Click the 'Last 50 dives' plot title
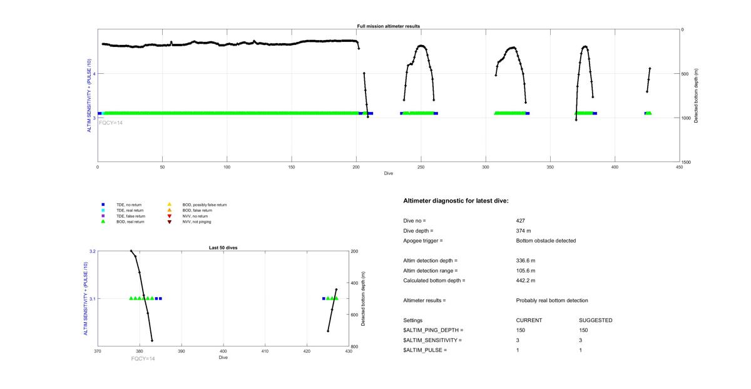751x389 pixels. pyautogui.click(x=223, y=248)
